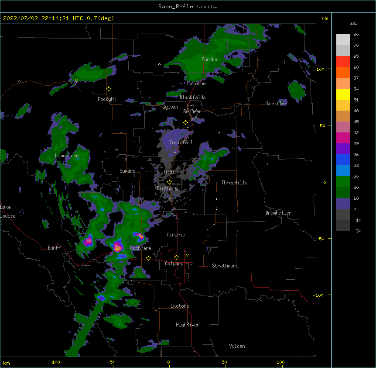Select the Vulcan label
Viewport: 376px width, 368px height.
[x=237, y=346]
